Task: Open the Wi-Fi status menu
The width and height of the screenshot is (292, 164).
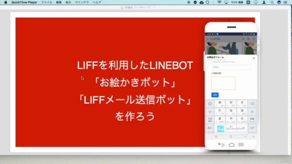Action: point(219,2)
